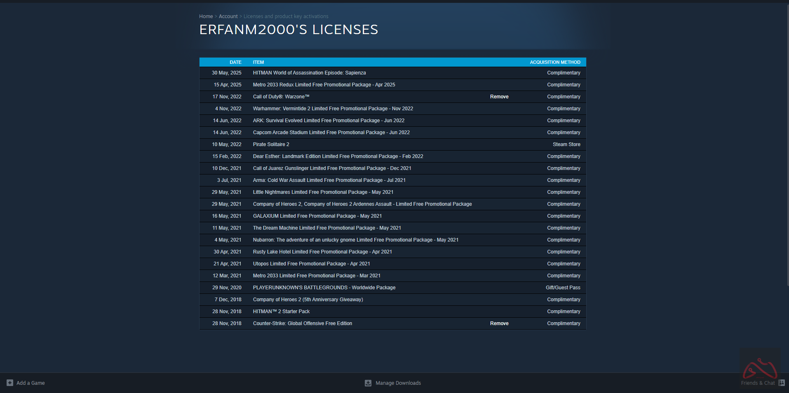The height and width of the screenshot is (393, 789).
Task: Select the HITMAN World of Assassination Sapienza entry
Action: (x=309, y=73)
